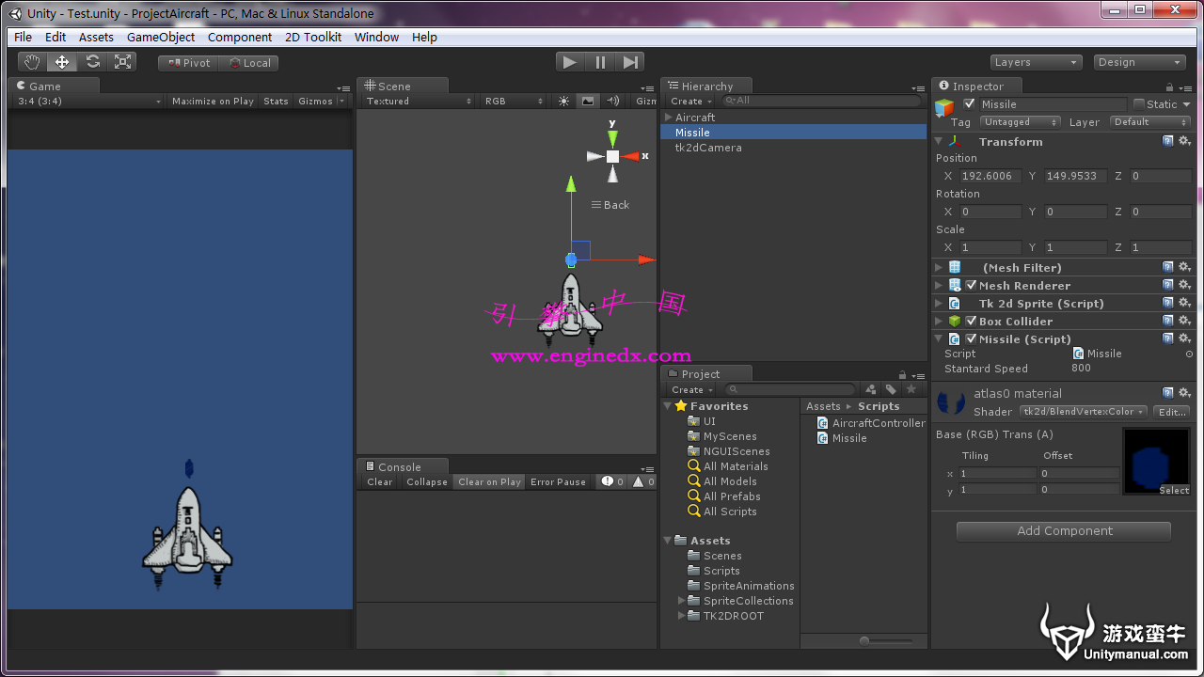Switch to the Game tab

coord(54,86)
